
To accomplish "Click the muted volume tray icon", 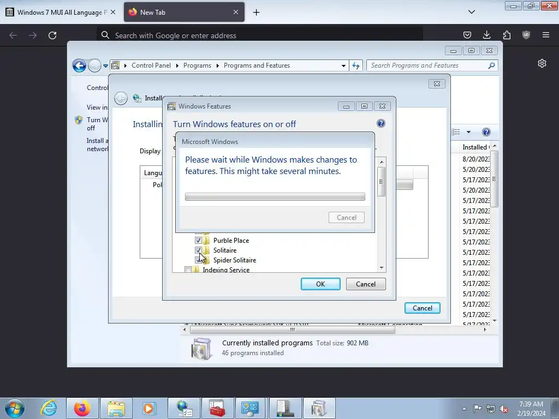I will pos(504,409).
